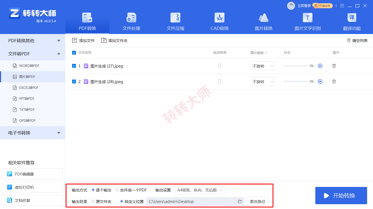This screenshot has width=373, height=209.
Task: Delete 图片生成 (28).jpeg with trash icon
Action: coord(334,81)
